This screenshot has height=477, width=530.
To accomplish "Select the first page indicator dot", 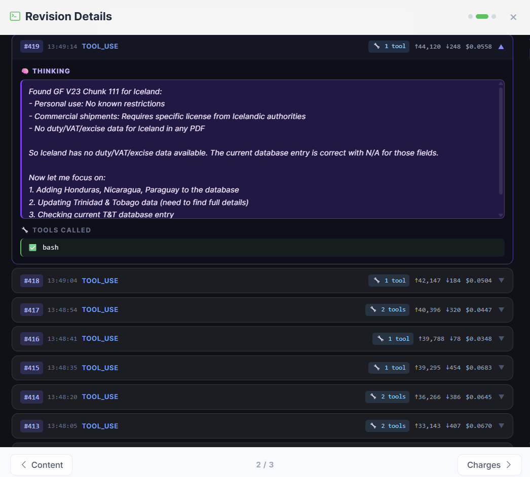I will [470, 17].
